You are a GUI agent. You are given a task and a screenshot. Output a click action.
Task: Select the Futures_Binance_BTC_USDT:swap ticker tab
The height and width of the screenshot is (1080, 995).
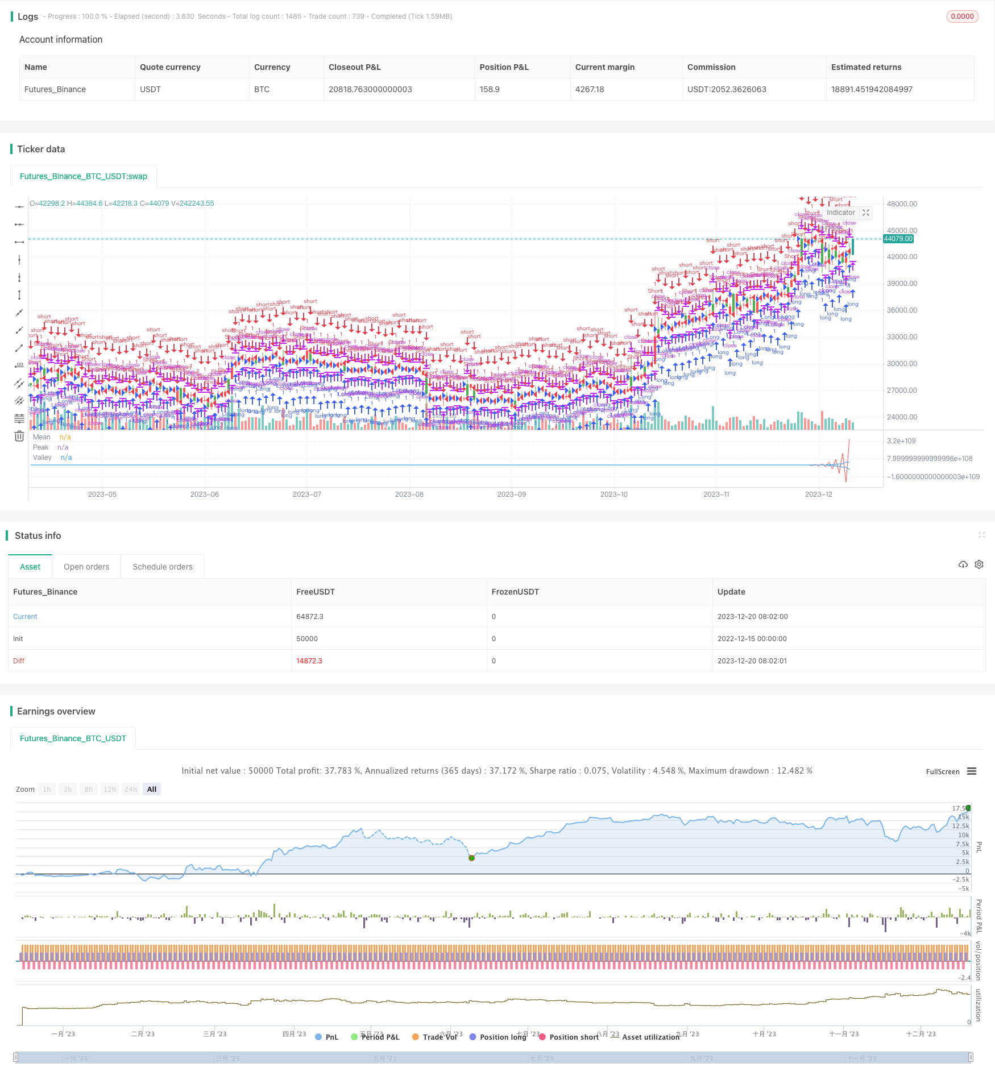pos(84,176)
